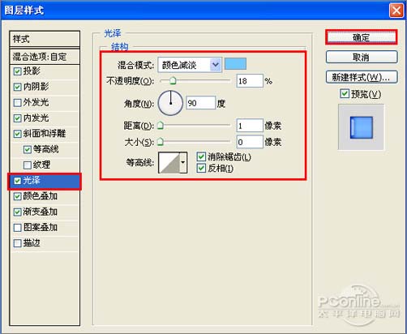Click the contour curve thumbnail

[169, 162]
